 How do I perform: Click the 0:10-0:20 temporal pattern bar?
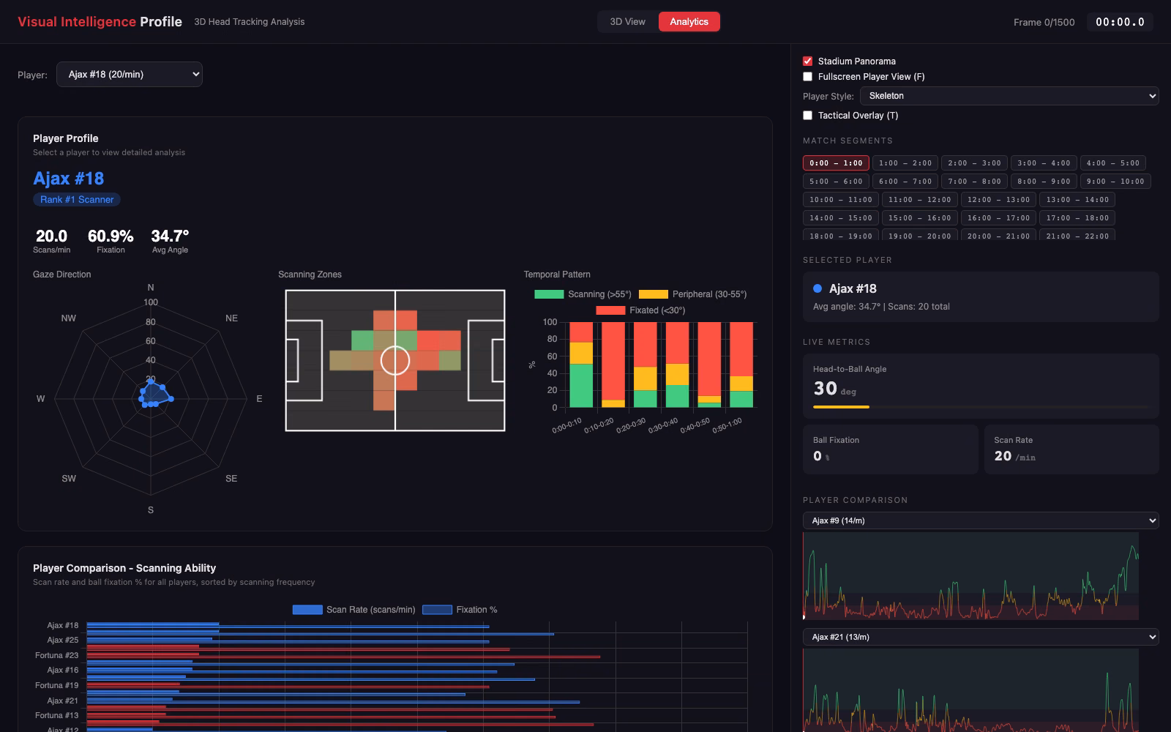tap(613, 365)
